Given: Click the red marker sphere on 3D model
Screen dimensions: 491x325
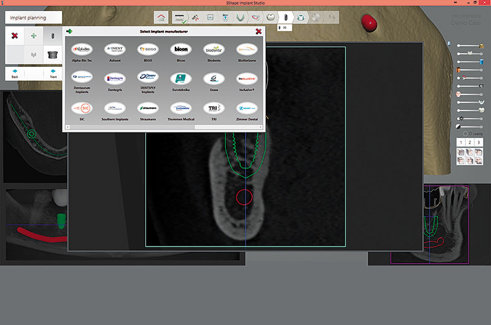Looking at the screenshot, I should pyautogui.click(x=369, y=23).
